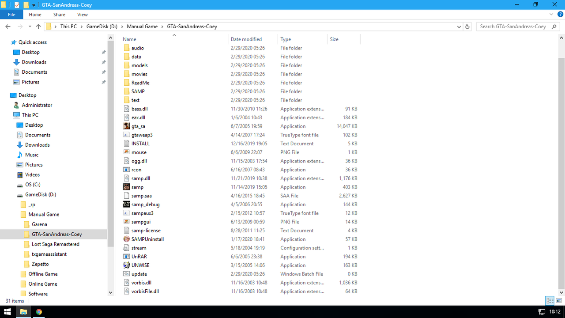Open the Customize Quick Access Toolbar dropdown
This screenshot has width=565, height=318.
click(34, 5)
